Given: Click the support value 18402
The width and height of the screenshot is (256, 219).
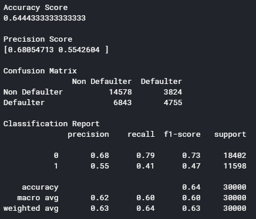Looking at the screenshot, I should (x=235, y=156).
